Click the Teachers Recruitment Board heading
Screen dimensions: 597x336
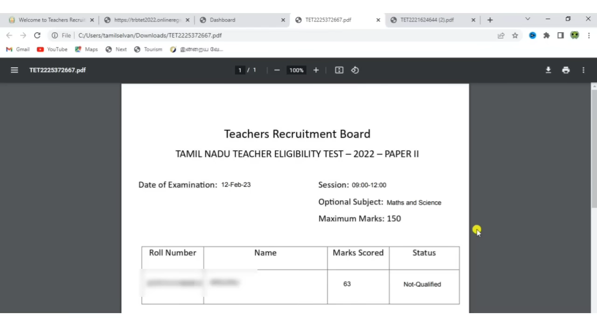click(297, 134)
